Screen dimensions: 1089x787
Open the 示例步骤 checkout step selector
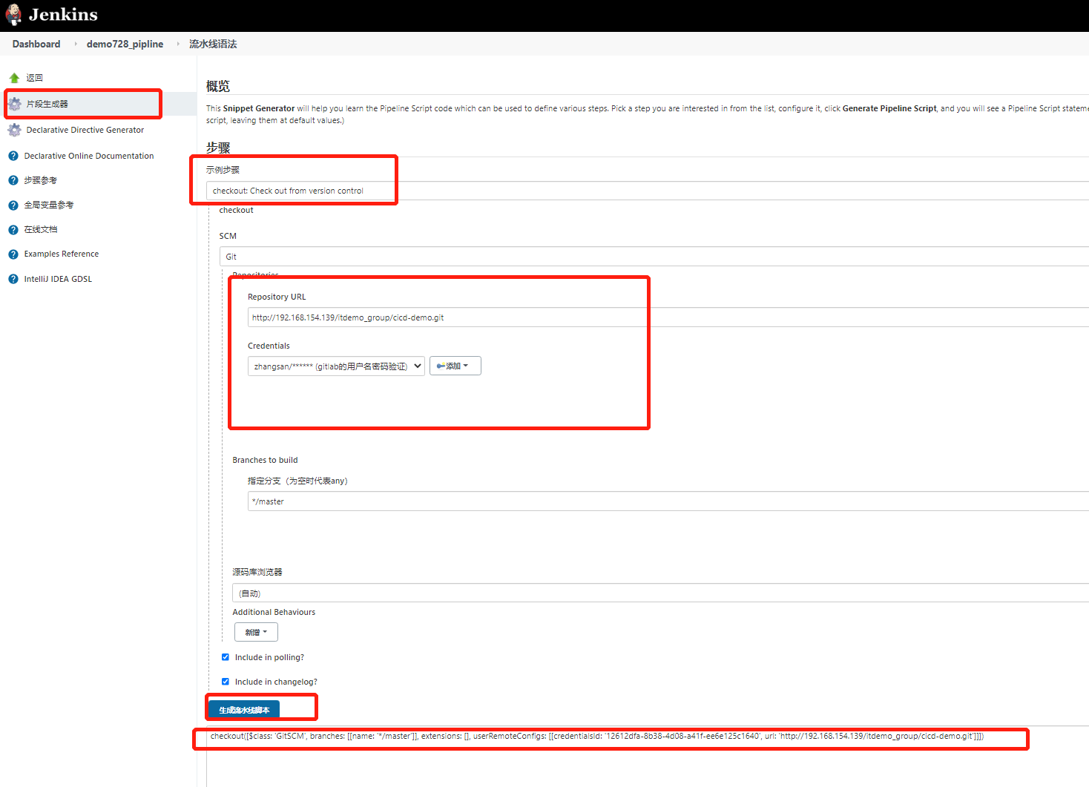pos(647,191)
